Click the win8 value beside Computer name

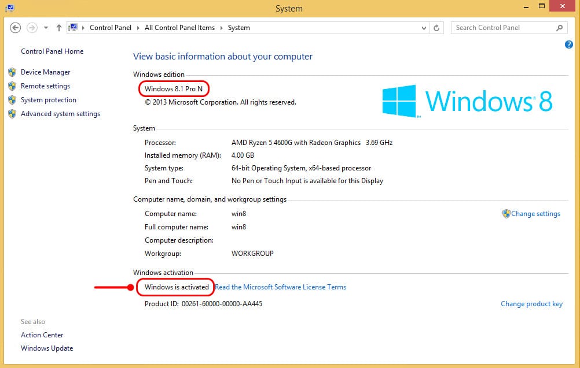(238, 214)
